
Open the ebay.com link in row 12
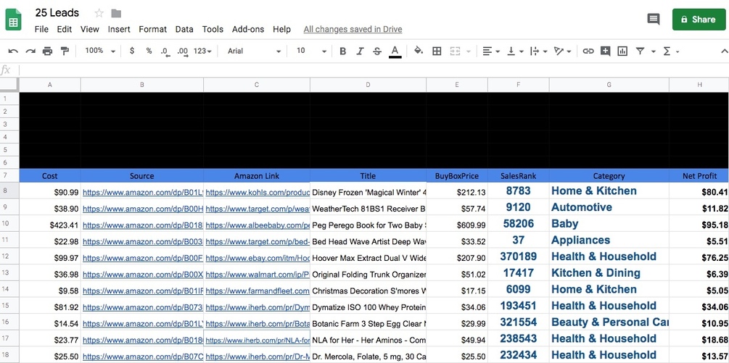click(257, 258)
